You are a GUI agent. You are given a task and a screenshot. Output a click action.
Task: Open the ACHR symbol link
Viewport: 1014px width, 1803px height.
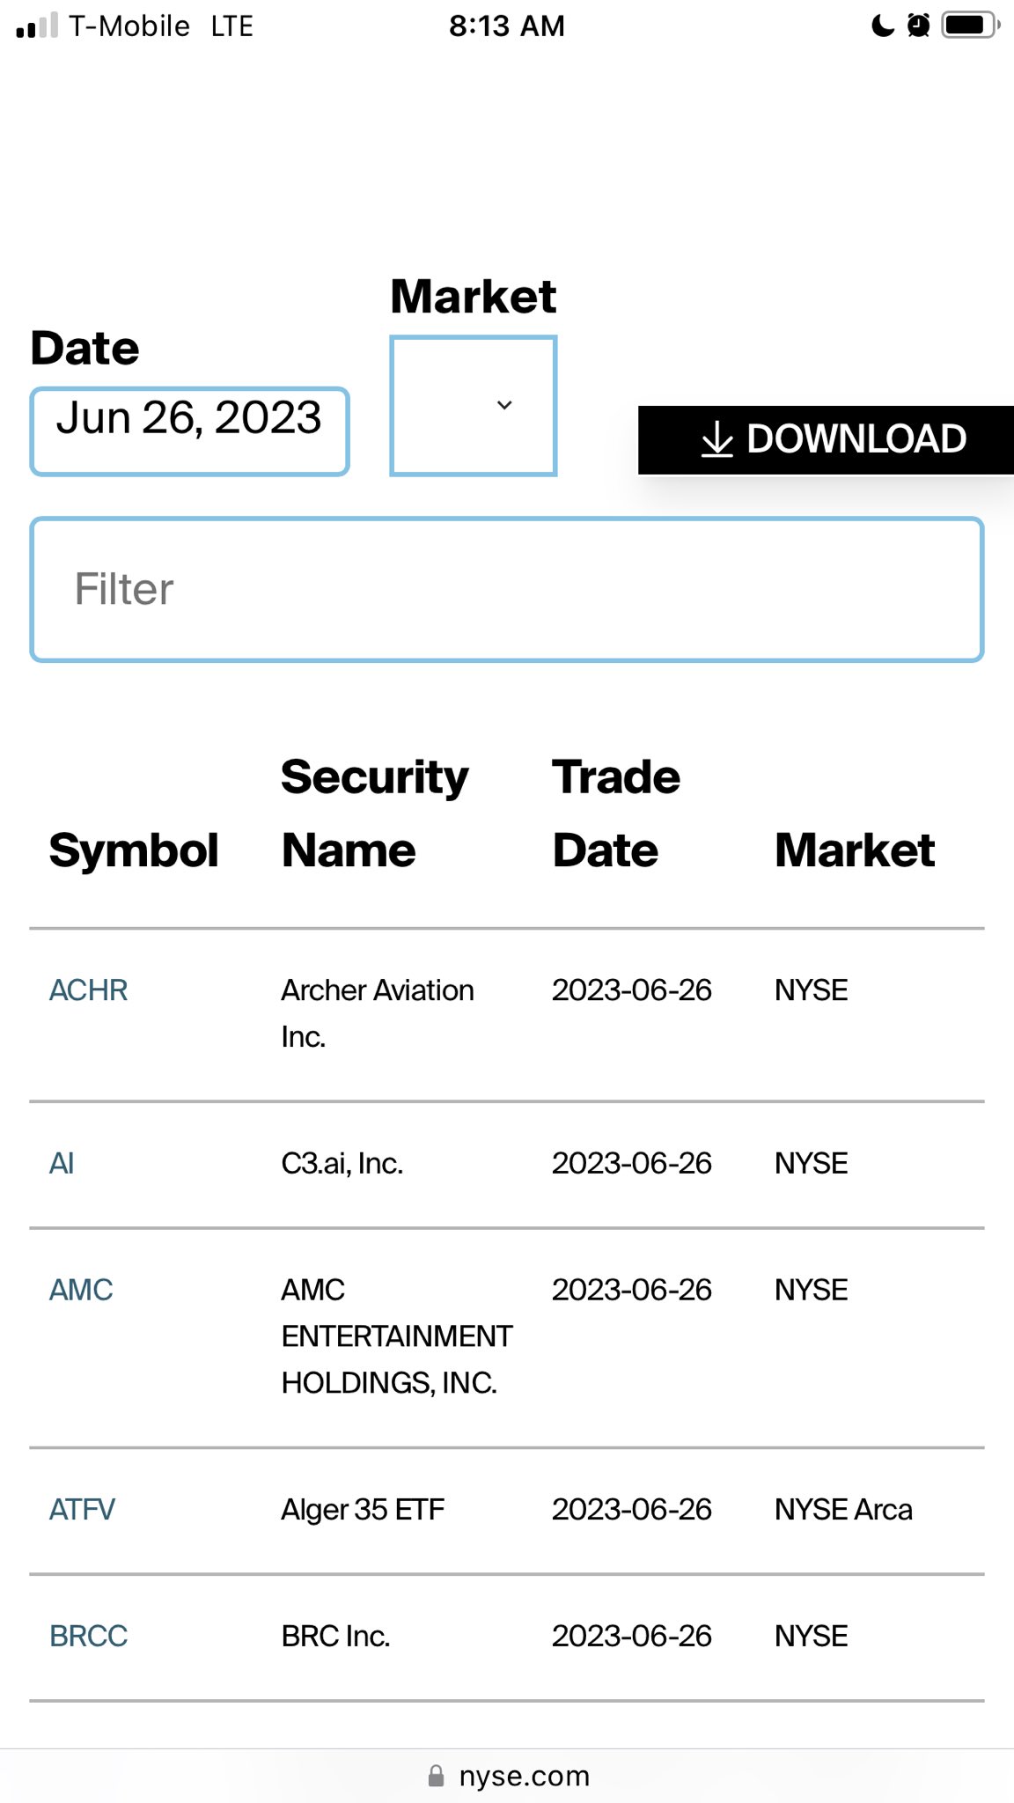coord(88,990)
